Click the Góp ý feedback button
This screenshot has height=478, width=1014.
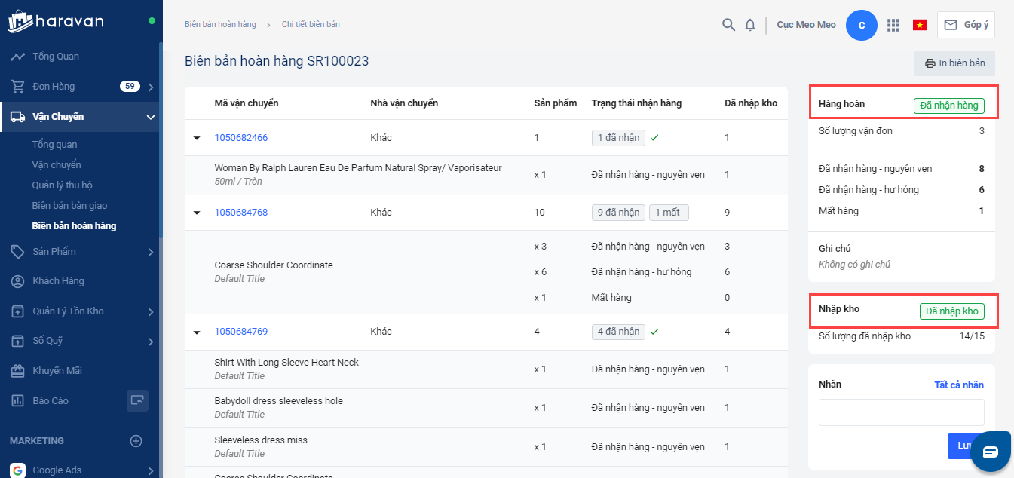pos(966,25)
